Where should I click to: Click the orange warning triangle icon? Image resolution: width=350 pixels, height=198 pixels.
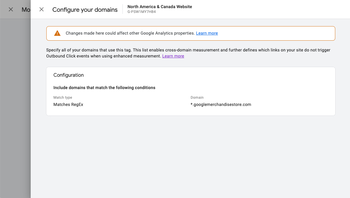[x=57, y=33]
